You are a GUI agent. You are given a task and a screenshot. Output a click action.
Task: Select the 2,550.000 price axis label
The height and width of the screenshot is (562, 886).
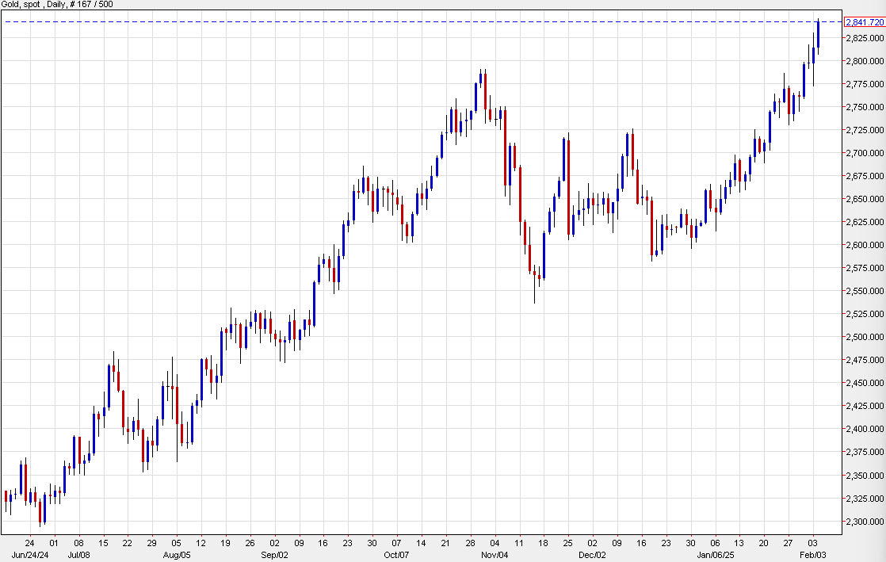[865, 291]
